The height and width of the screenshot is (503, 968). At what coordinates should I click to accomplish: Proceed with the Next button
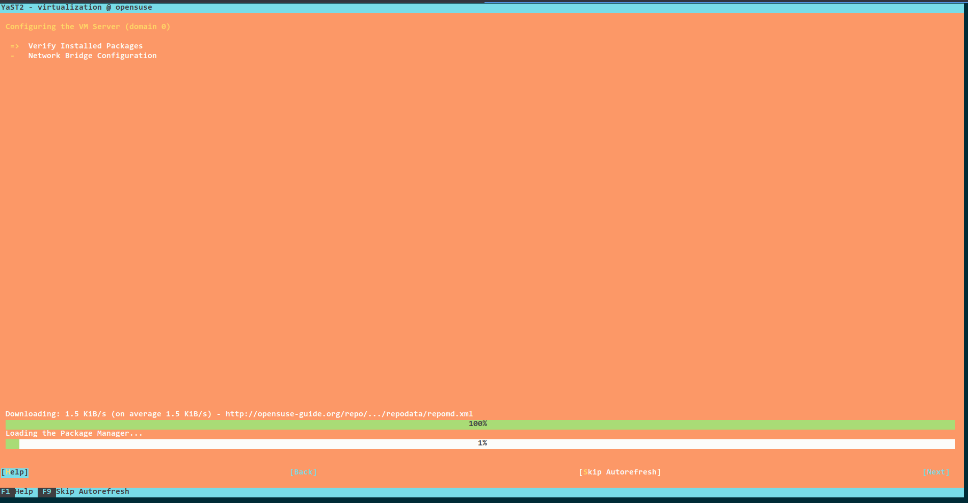(936, 472)
